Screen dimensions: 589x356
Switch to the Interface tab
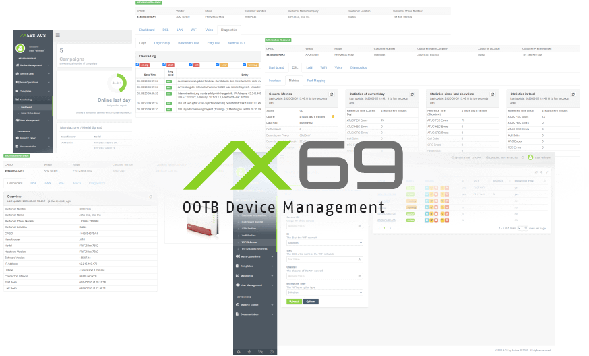point(274,81)
